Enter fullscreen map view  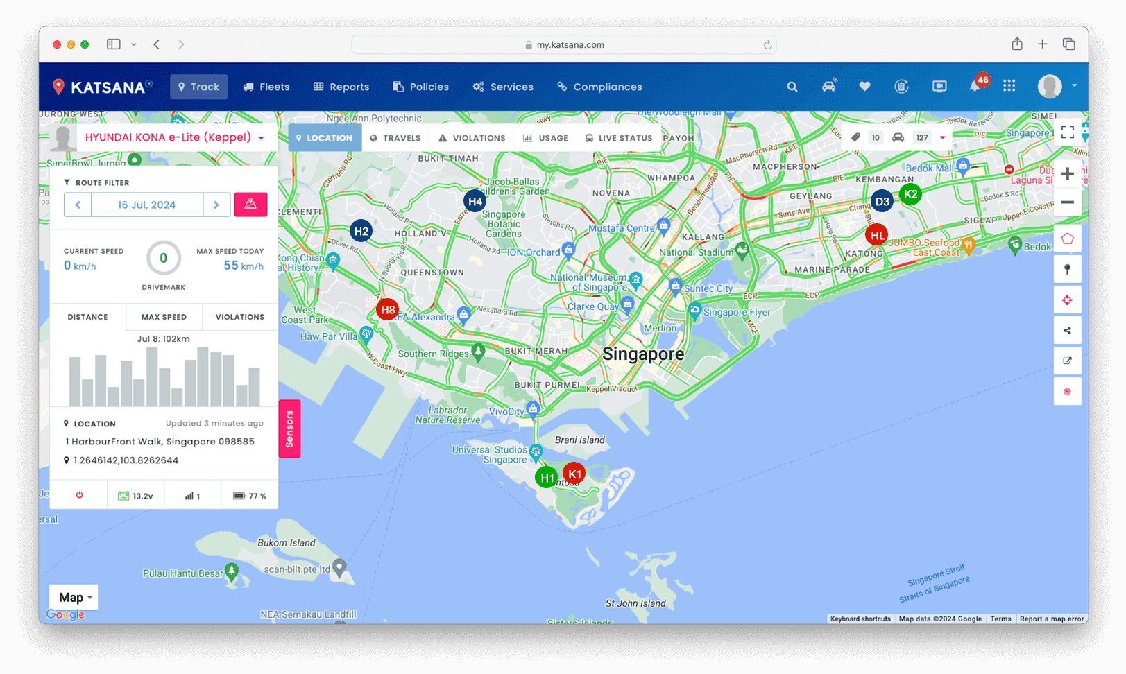1067,132
